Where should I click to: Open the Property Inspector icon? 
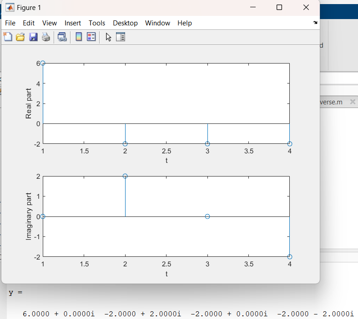121,37
